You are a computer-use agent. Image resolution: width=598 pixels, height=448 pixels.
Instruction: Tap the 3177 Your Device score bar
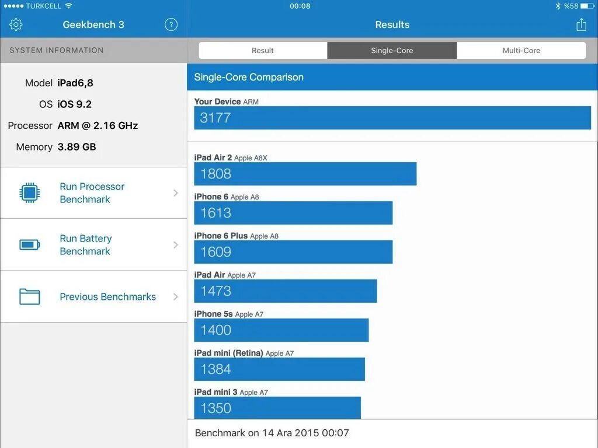point(392,117)
